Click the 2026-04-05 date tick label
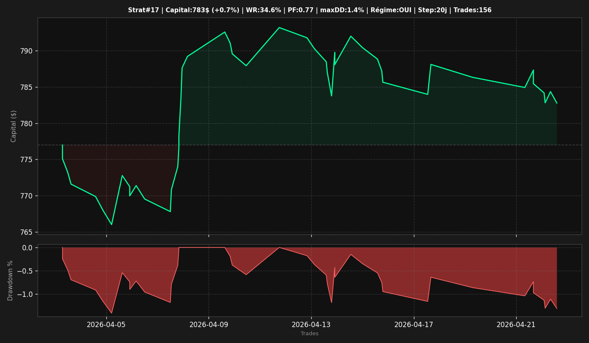The image size is (589, 343). coord(106,325)
